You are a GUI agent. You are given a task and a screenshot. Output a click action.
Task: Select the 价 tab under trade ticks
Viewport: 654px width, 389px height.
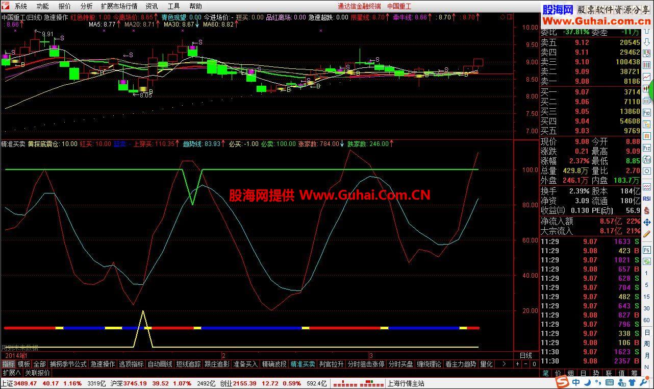[x=558, y=373]
